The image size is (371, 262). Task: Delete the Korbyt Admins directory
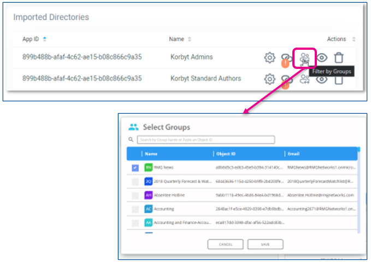[339, 57]
